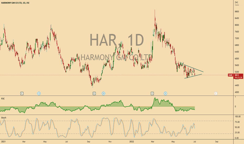Click the 4400 price axis label
Screen dimensions: 244x144
point(237,85)
